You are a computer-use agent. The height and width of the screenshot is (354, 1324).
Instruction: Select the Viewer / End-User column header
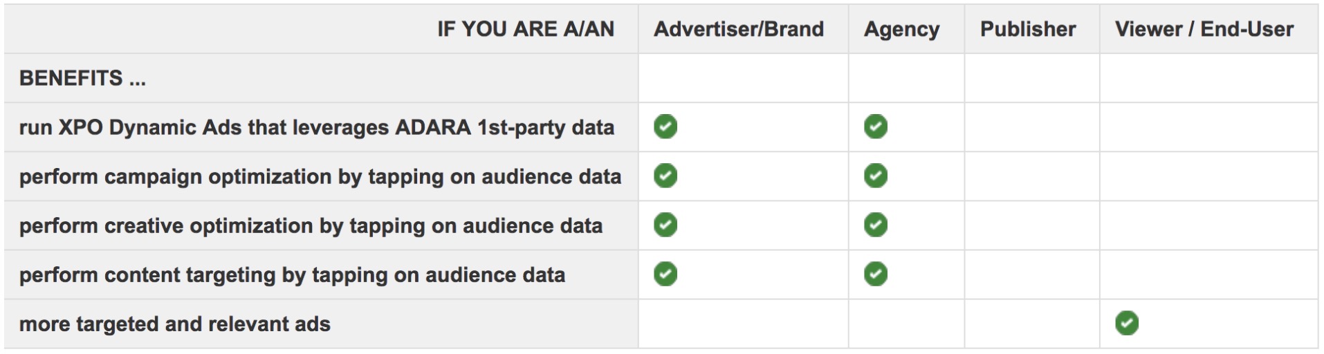click(1204, 29)
